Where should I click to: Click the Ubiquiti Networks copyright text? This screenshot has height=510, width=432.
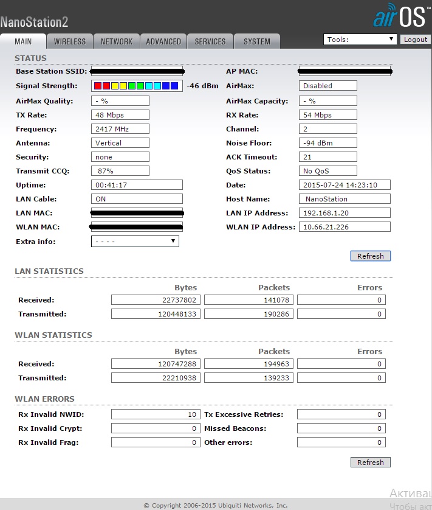216,506
